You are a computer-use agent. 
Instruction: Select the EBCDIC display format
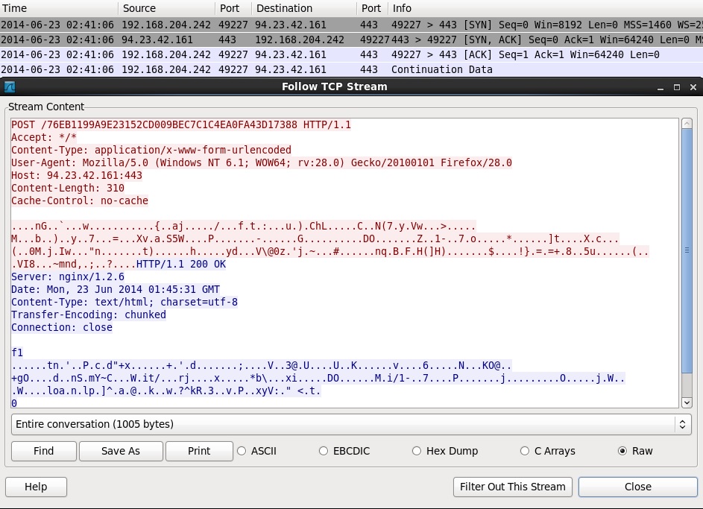pyautogui.click(x=324, y=451)
